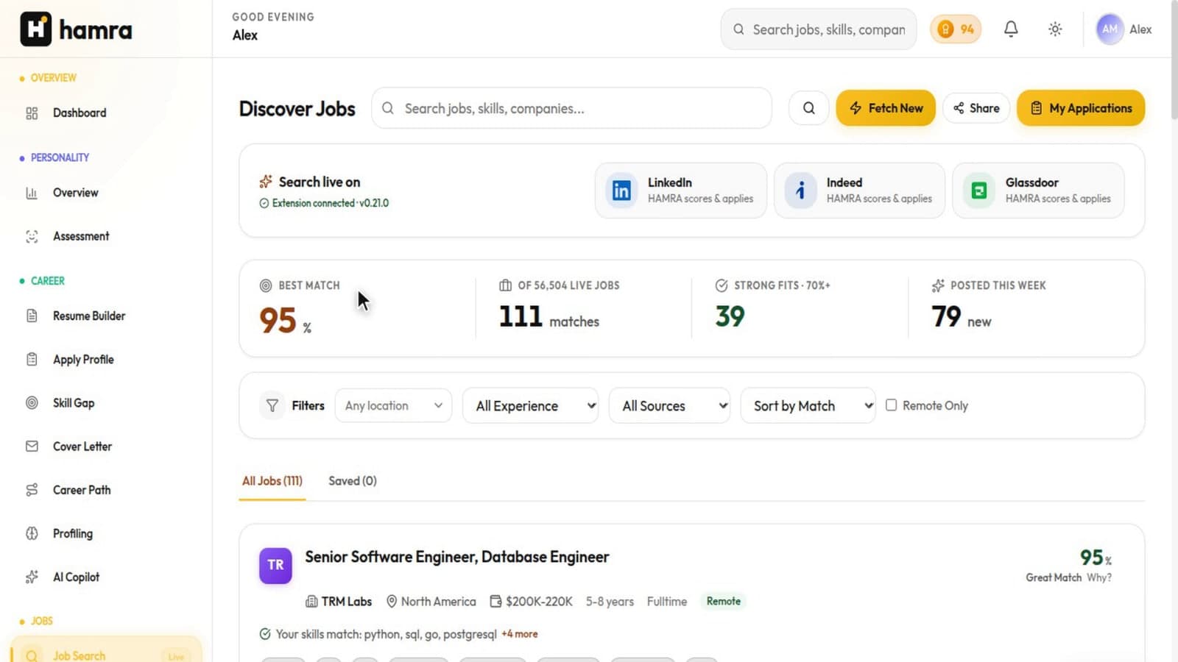Switch to the Saved (0) tab
The image size is (1178, 662).
[x=353, y=481]
